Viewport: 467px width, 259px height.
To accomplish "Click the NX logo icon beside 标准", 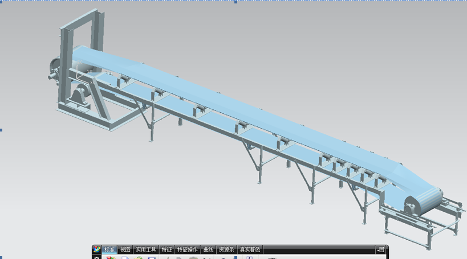I will point(96,249).
